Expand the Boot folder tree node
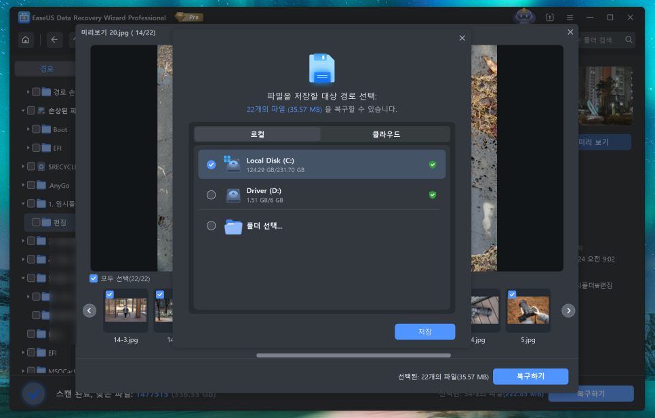Screen dimensions: 655x418 coord(28,129)
